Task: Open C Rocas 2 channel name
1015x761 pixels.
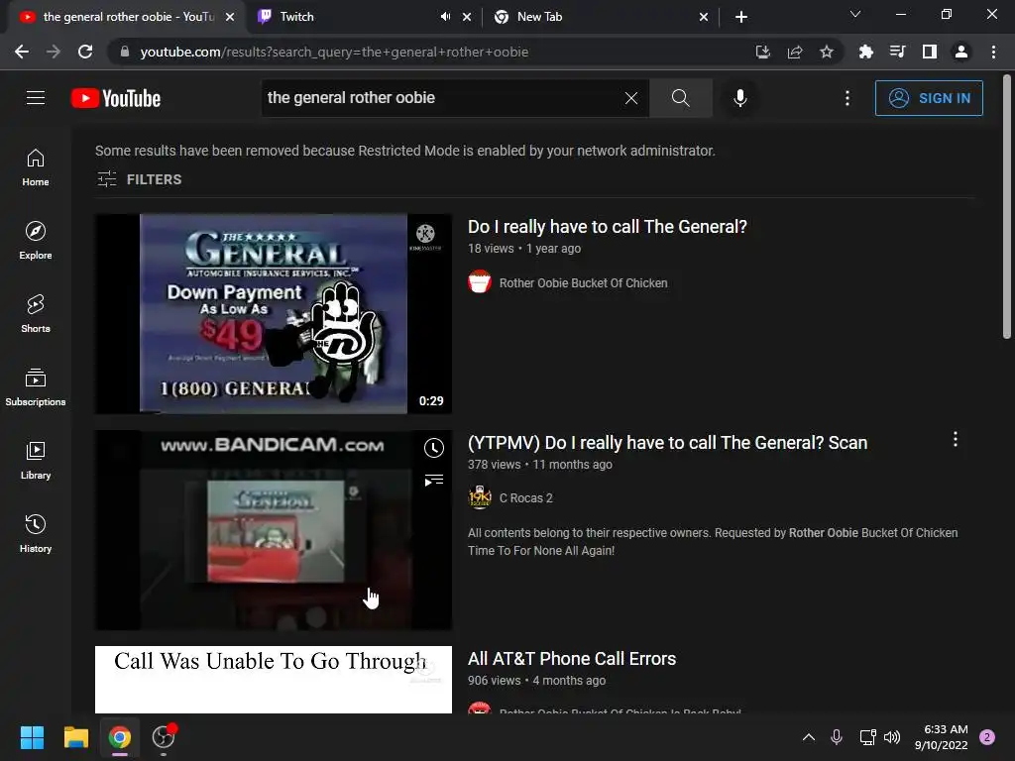Action: [525, 498]
